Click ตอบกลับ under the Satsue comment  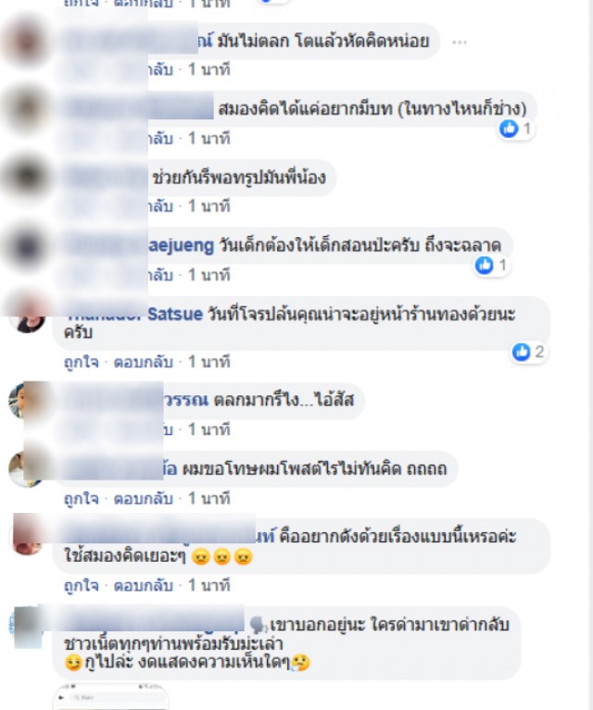tap(144, 362)
